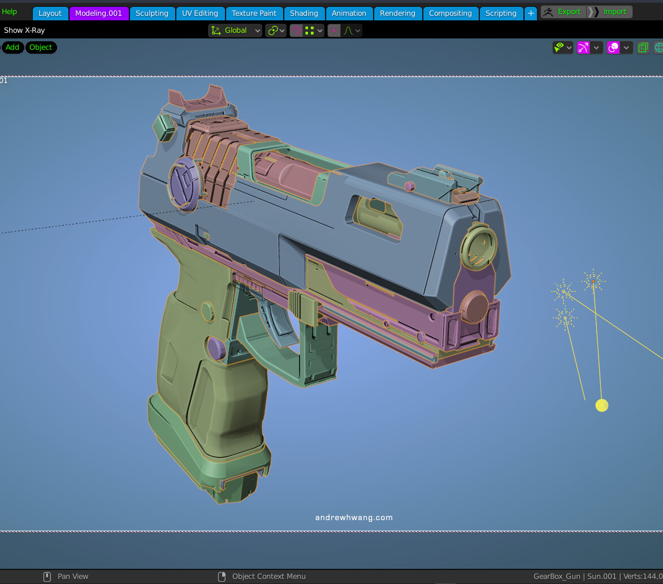This screenshot has height=584, width=663.
Task: Open the Add menu
Action: (x=12, y=47)
